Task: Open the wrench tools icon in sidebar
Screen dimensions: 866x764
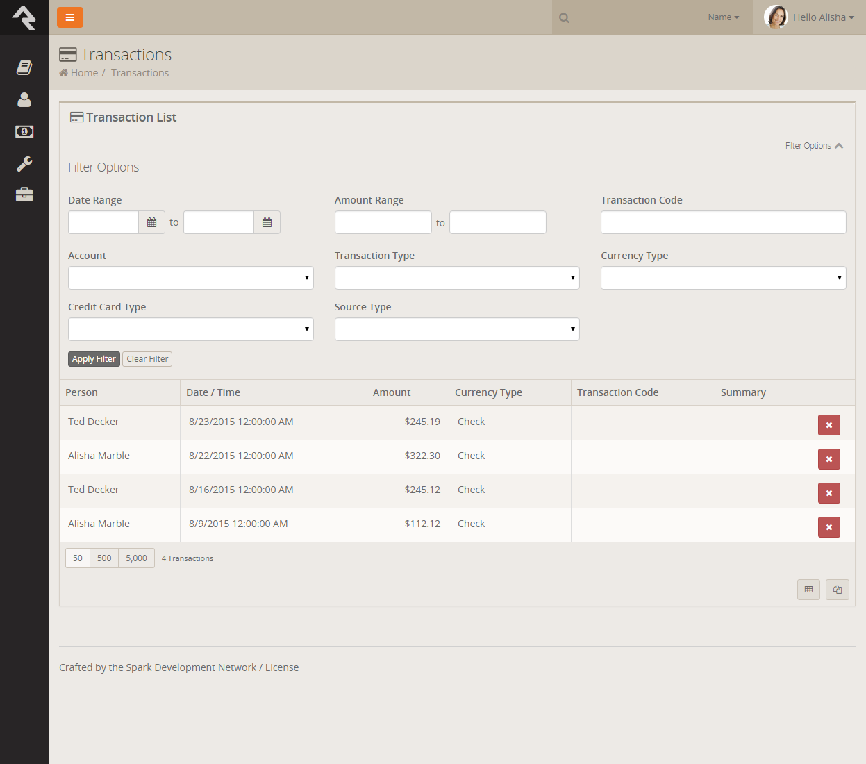Action: [24, 164]
